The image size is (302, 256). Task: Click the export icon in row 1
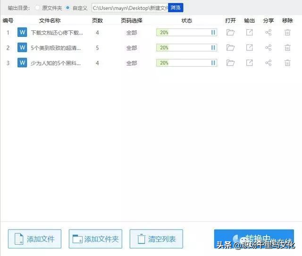pyautogui.click(x=250, y=33)
